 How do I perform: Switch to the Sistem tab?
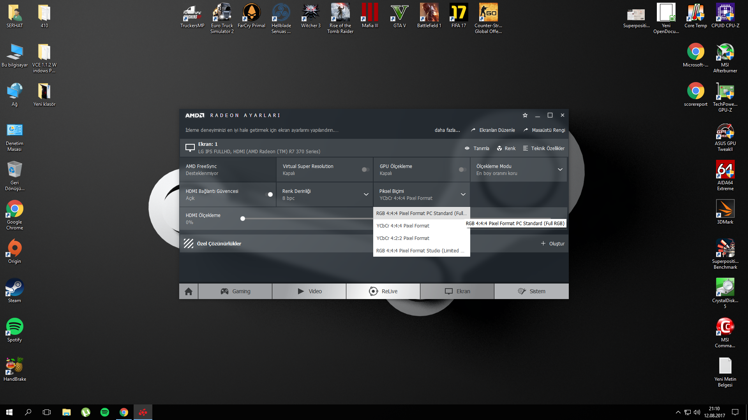(x=531, y=291)
